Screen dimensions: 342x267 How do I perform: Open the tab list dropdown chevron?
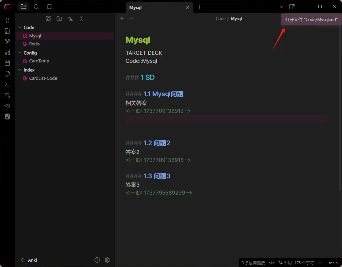tap(282, 7)
